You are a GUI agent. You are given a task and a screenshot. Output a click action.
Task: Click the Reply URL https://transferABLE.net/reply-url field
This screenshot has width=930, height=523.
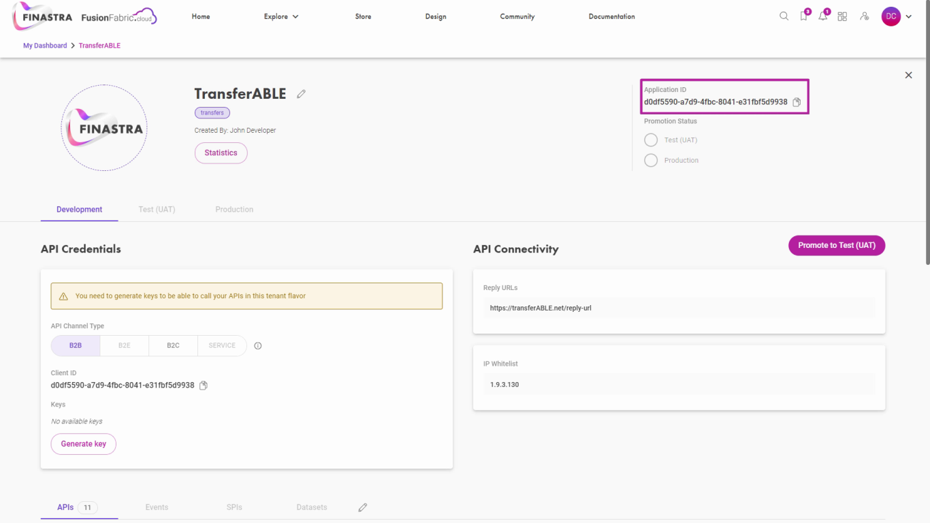679,308
